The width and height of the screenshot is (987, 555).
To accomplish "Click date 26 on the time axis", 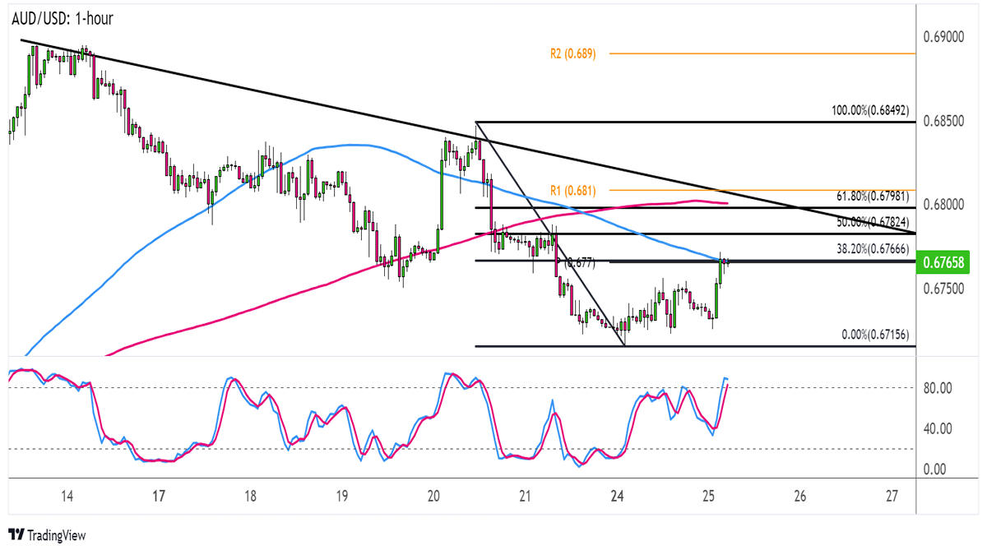I will coord(801,497).
